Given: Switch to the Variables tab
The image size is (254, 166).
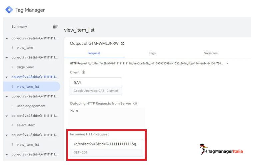Looking at the screenshot, I should 211,53.
